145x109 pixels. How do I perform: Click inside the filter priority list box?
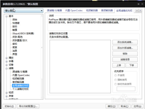[x=80, y=67]
